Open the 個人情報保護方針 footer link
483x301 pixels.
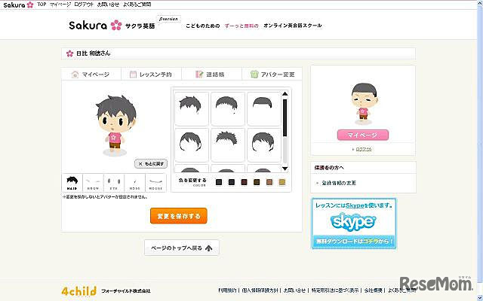260,290
